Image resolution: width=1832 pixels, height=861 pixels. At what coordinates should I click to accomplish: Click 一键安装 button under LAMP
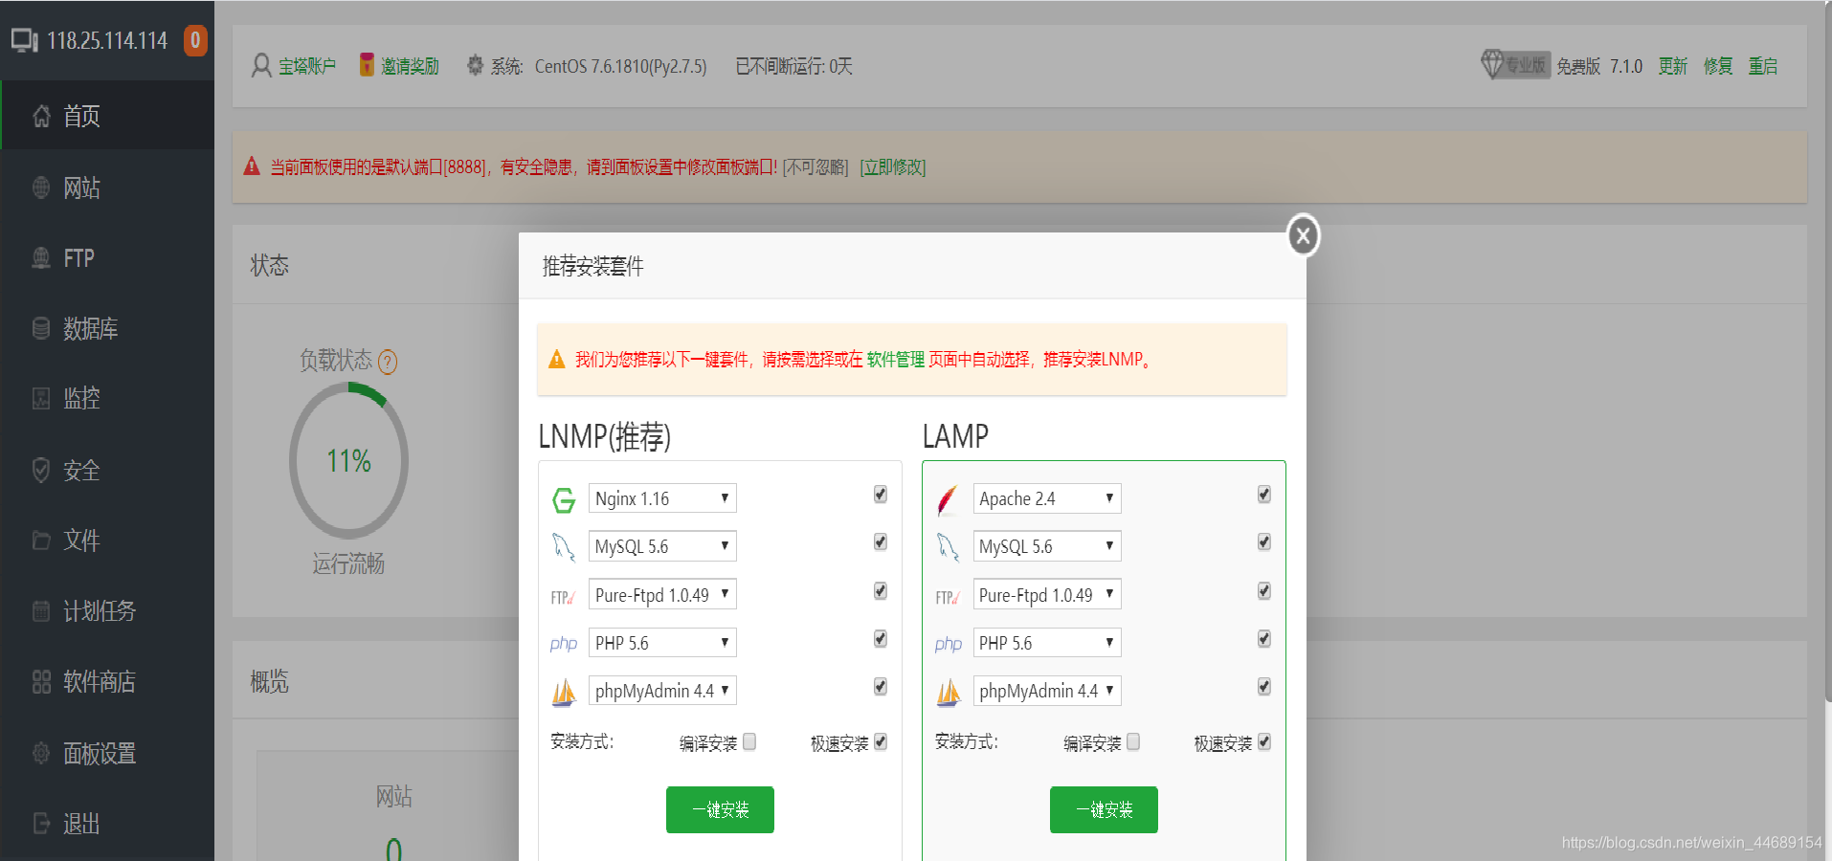pos(1104,809)
